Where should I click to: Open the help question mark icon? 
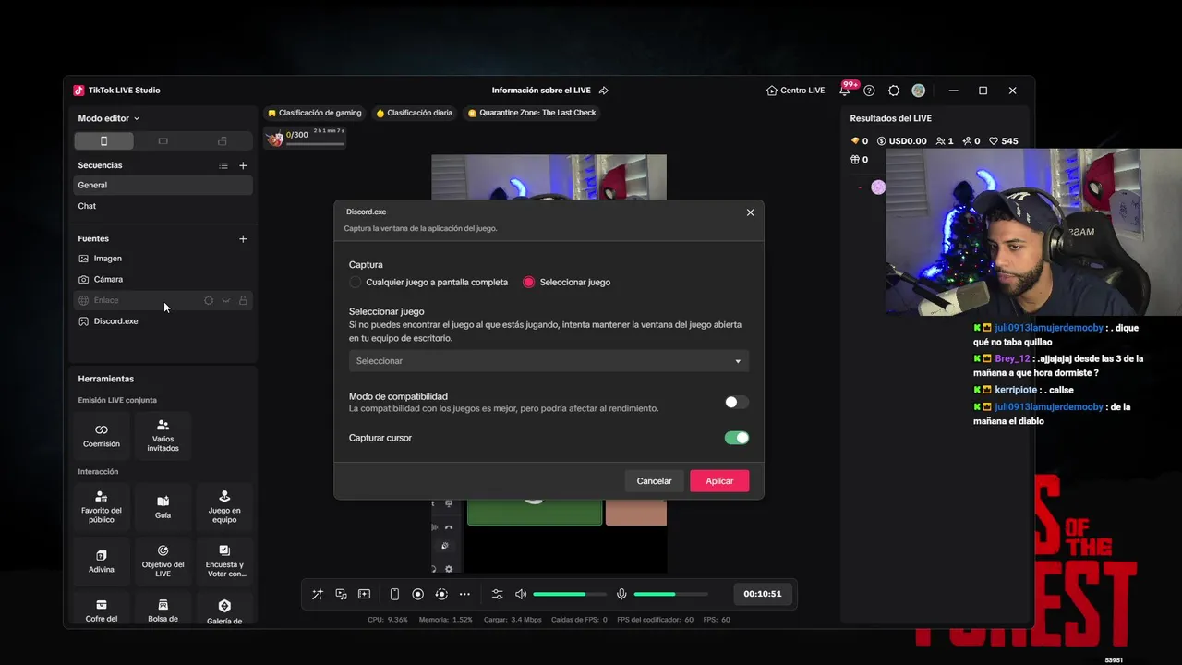[869, 91]
